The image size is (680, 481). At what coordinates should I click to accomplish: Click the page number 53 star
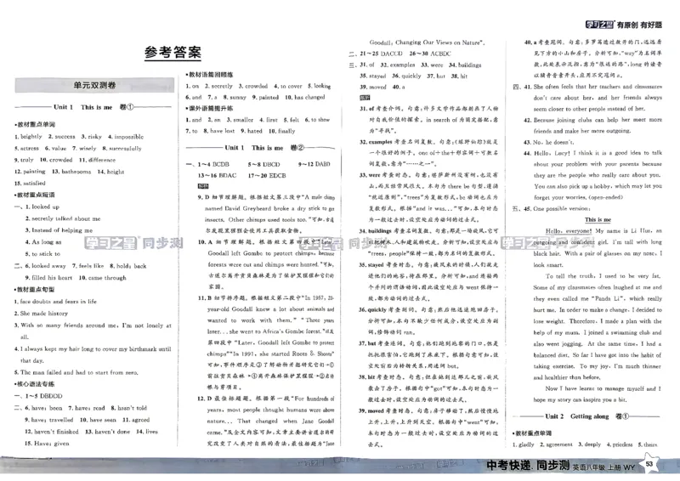(x=649, y=464)
